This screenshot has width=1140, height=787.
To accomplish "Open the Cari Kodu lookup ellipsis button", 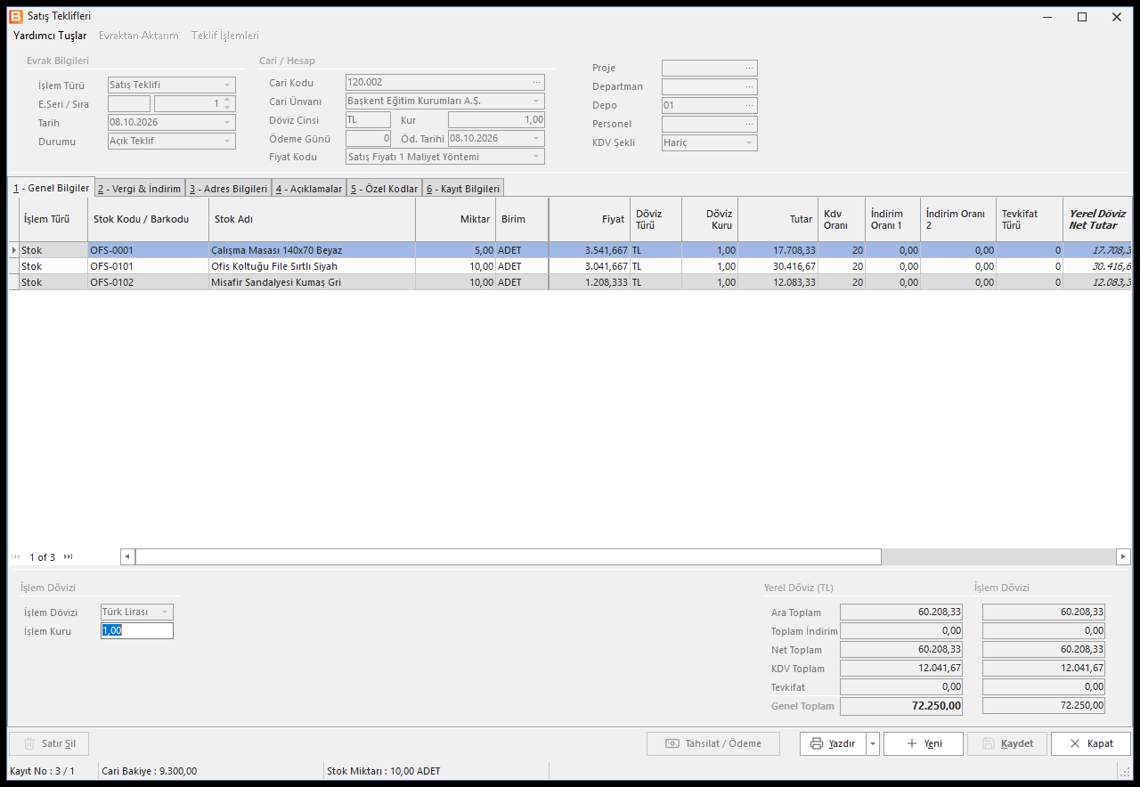I will point(536,82).
